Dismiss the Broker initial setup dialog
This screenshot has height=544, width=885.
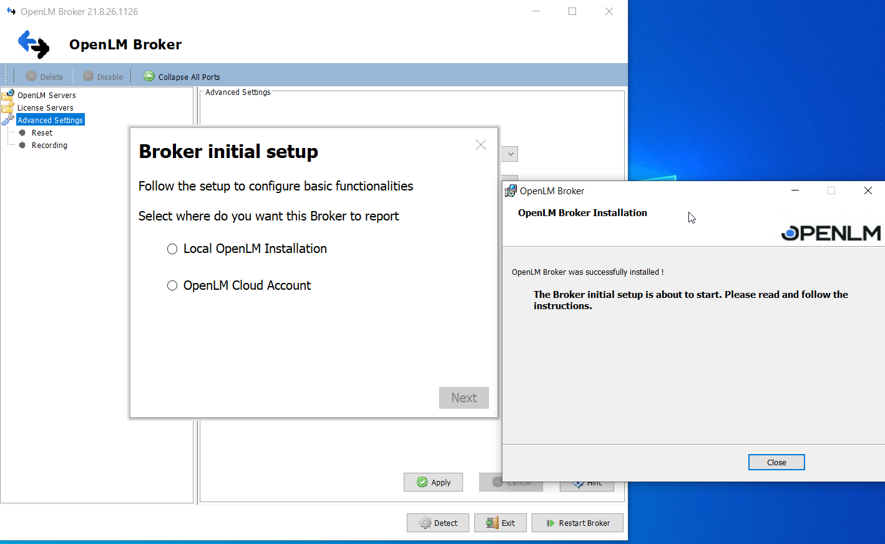point(481,145)
